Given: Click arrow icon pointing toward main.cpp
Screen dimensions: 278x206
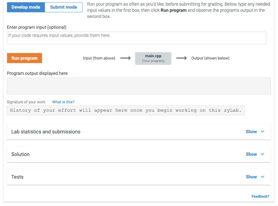Looking at the screenshot, I should pyautogui.click(x=125, y=58).
